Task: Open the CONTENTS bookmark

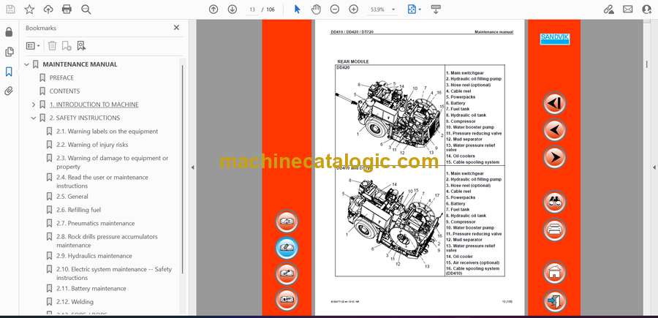Action: coord(64,91)
